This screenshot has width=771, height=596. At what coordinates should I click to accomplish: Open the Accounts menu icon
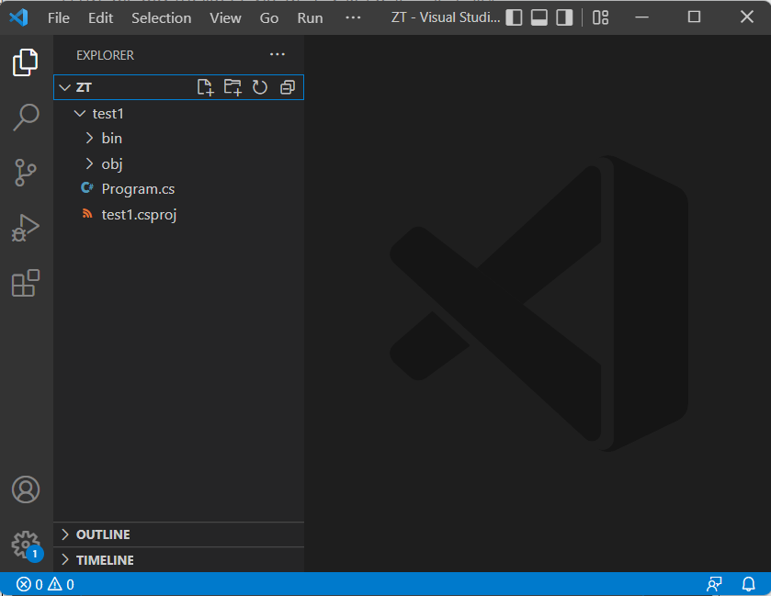26,489
